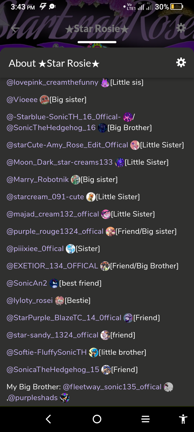This screenshot has height=432, width=194.
Task: Visit the @piiixiee_0ffical profile
Action: click(x=35, y=249)
